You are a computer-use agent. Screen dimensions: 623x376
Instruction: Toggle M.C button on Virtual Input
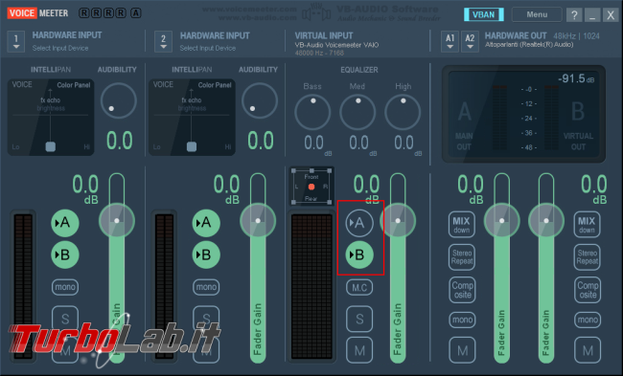pos(359,287)
